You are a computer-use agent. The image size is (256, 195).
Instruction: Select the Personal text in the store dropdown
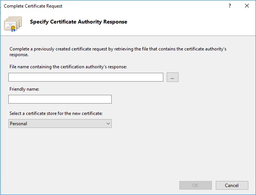click(x=19, y=124)
